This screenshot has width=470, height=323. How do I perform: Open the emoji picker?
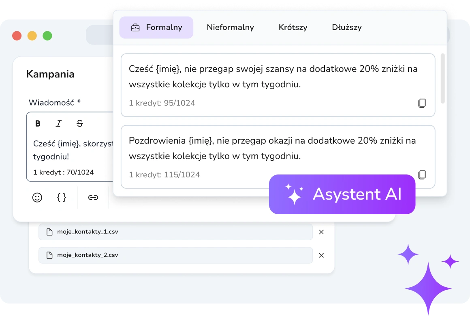(x=37, y=198)
